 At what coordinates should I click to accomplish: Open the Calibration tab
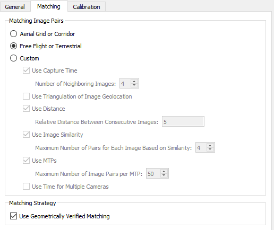[x=87, y=7]
